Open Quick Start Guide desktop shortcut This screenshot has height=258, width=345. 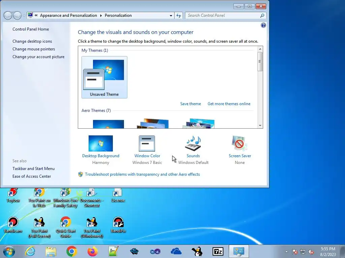click(x=65, y=227)
